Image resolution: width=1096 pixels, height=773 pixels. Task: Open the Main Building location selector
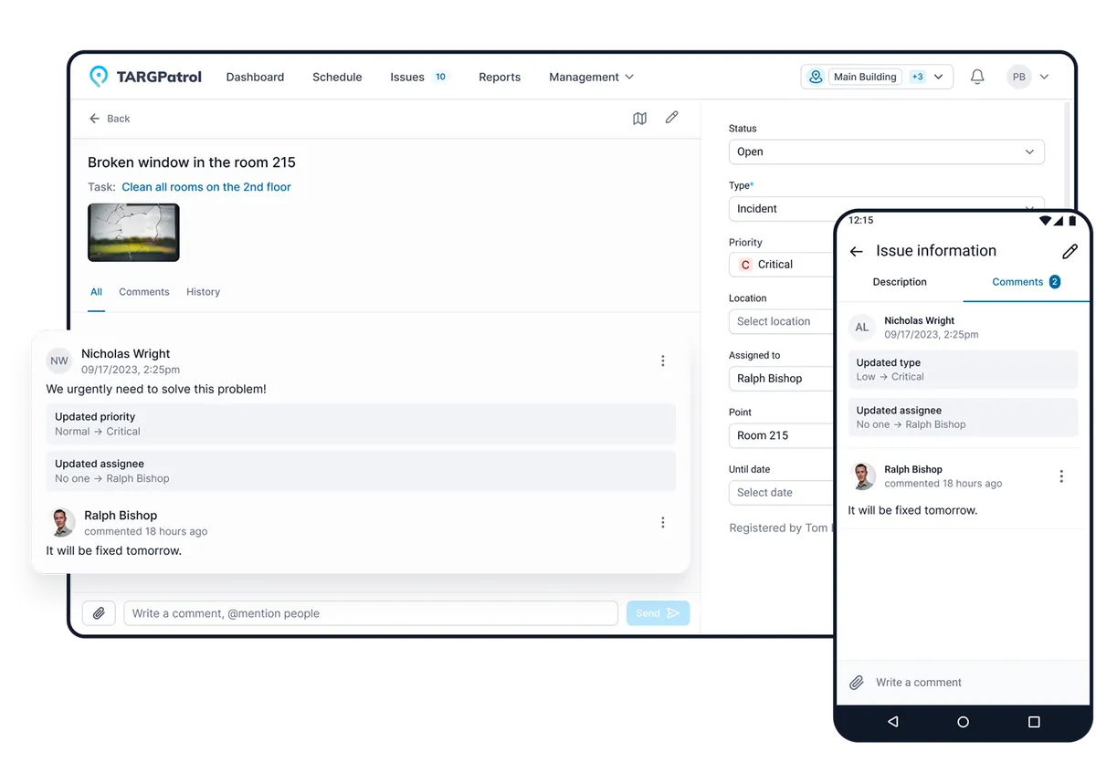pyautogui.click(x=876, y=78)
